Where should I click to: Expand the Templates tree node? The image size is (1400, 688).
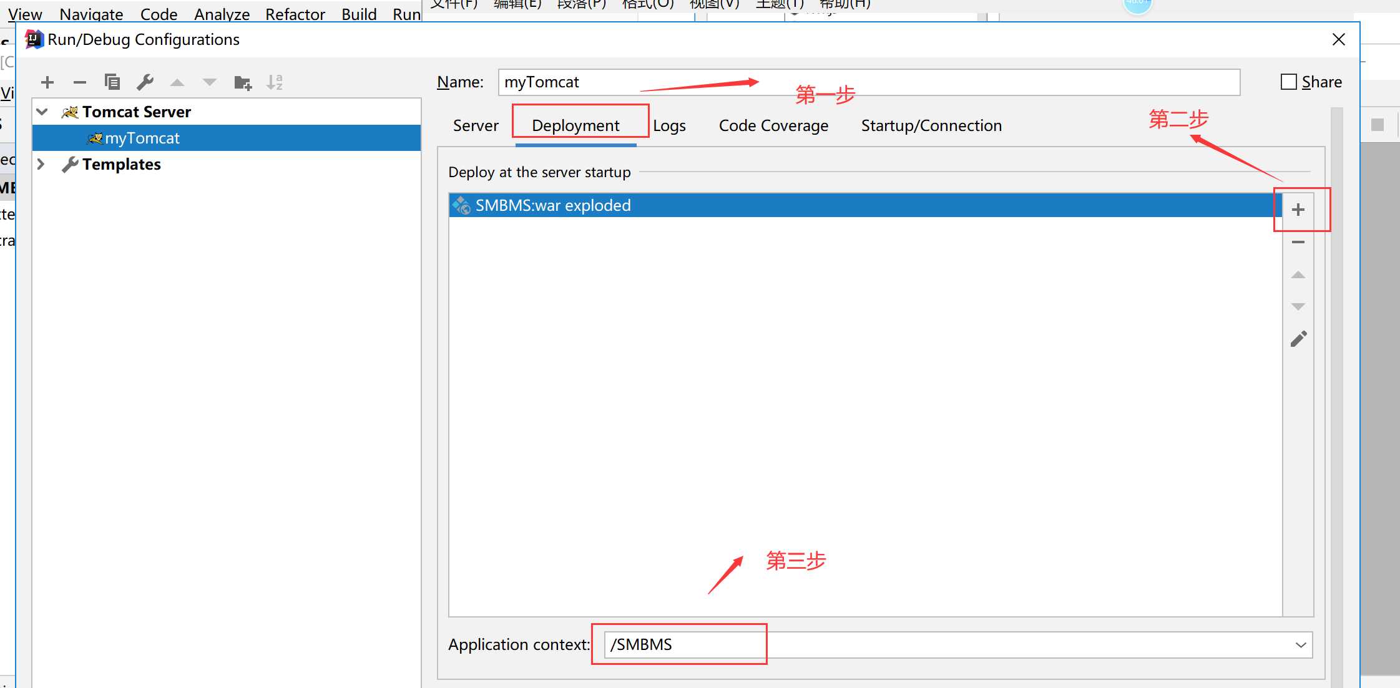click(41, 164)
